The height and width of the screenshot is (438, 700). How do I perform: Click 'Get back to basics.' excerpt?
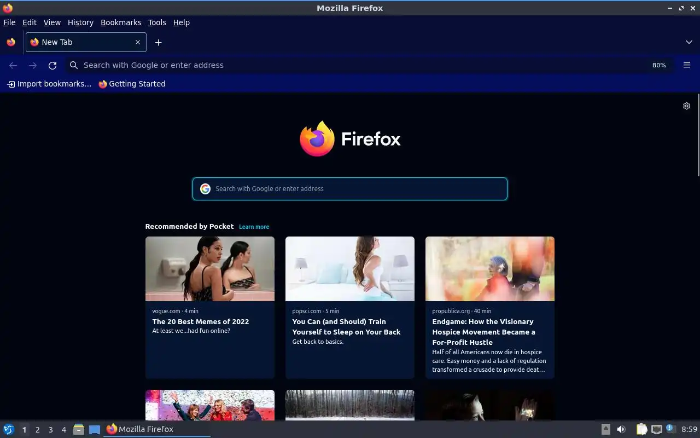coord(318,342)
